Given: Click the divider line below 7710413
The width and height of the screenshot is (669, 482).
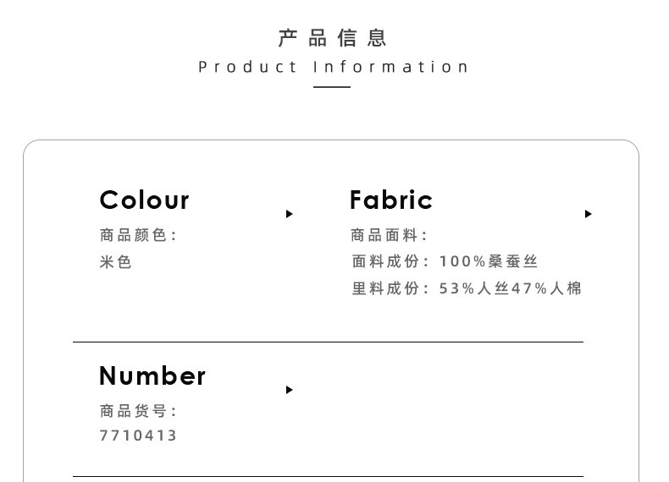Looking at the screenshot, I should [328, 476].
